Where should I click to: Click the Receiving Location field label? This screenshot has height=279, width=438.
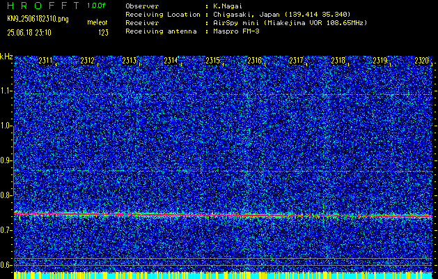163,14
